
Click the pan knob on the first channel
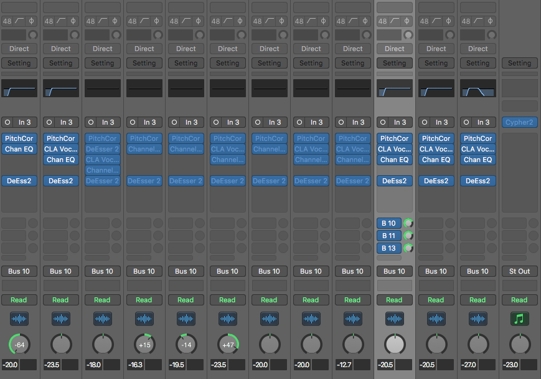(19, 343)
